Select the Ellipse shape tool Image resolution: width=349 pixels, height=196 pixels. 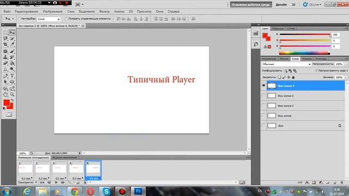click(x=12, y=82)
